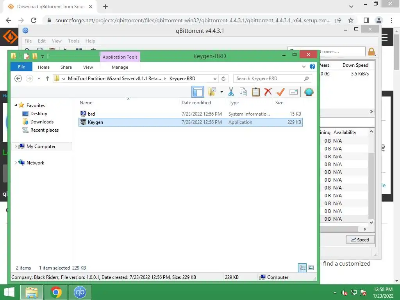The image size is (400, 300).
Task: Click the Classic Shell settings shell icon
Action: [x=309, y=92]
